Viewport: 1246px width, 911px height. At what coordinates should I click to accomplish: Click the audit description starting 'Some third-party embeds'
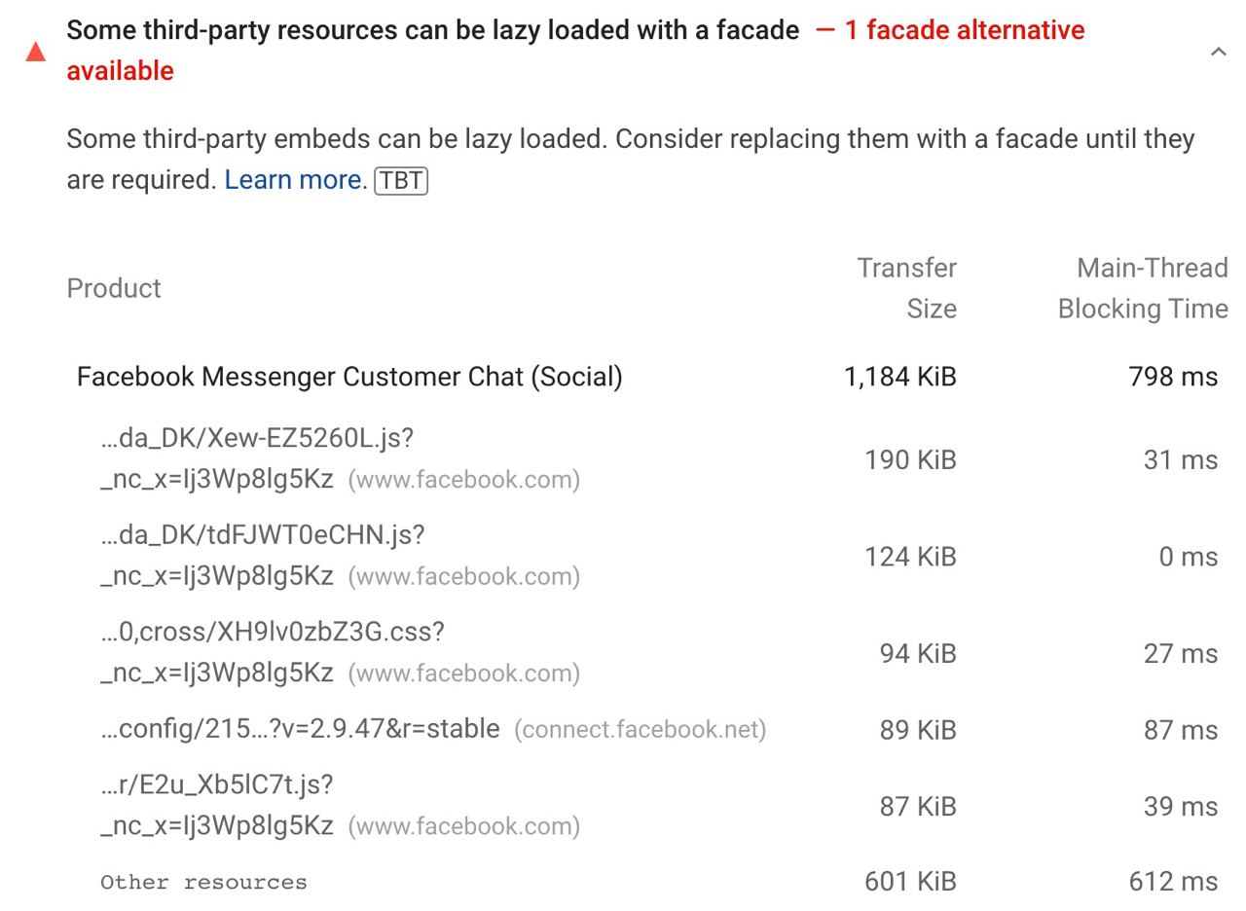[631, 159]
